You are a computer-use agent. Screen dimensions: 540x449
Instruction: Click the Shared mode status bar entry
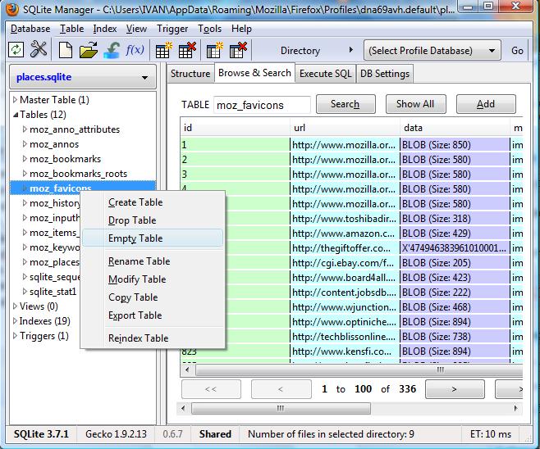(215, 434)
